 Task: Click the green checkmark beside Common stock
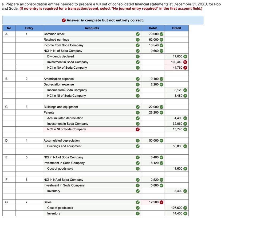pyautogui.click(x=138, y=34)
